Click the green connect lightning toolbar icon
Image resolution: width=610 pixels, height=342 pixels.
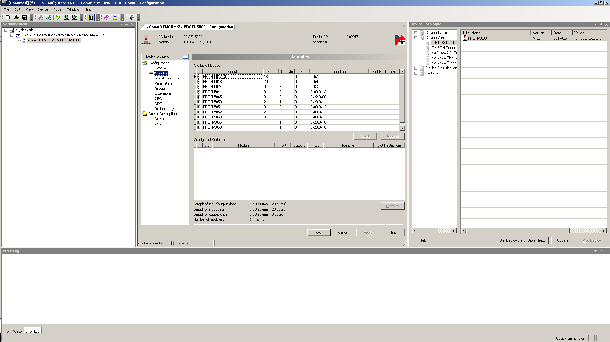pyautogui.click(x=58, y=18)
